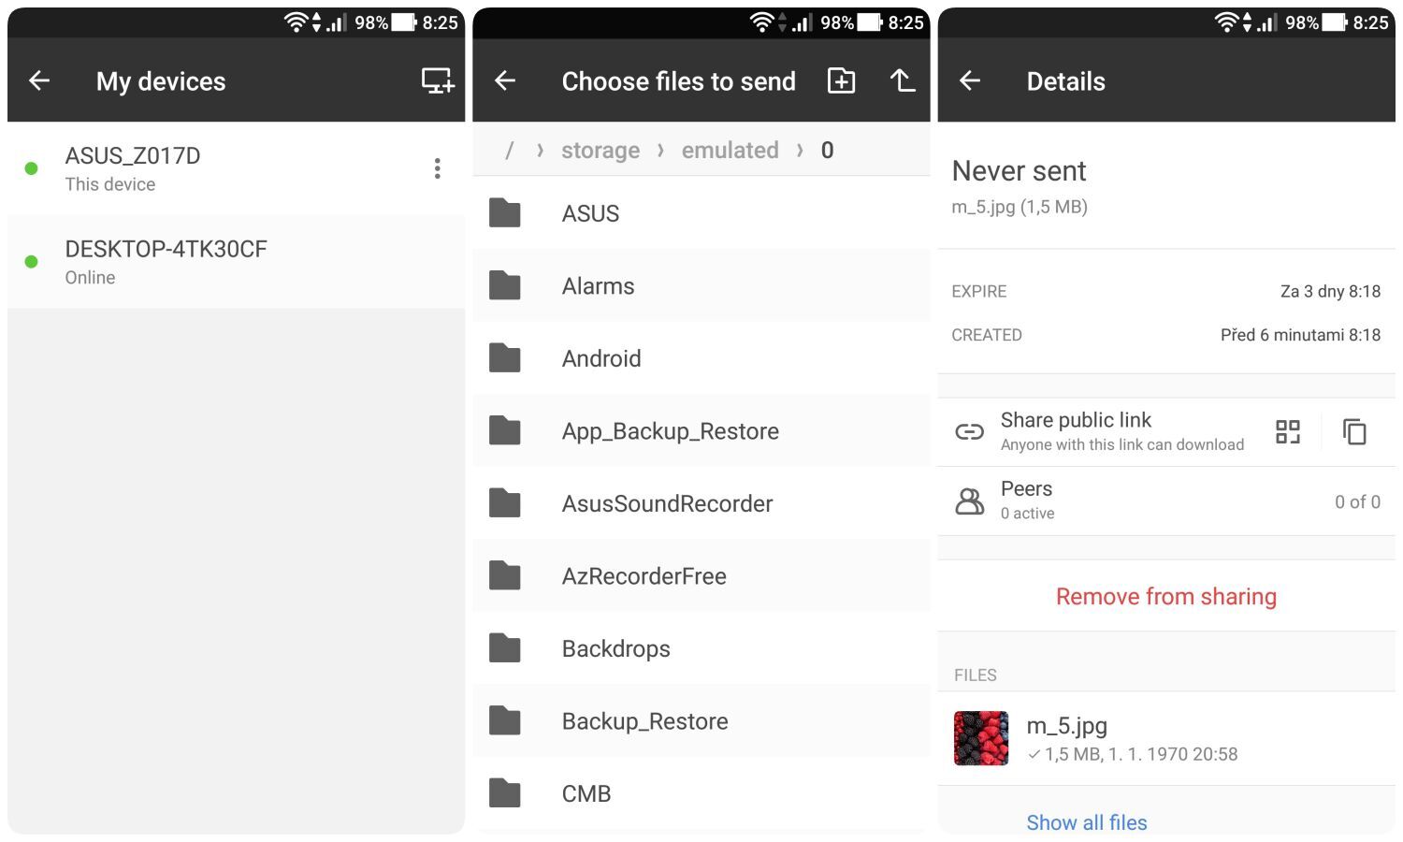The image size is (1403, 842).
Task: Navigate to the storage breadcrumb
Action: [600, 151]
